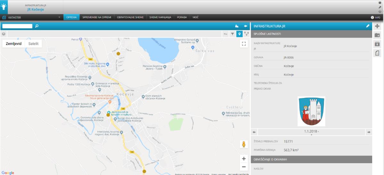Toggle single-marker display mode button
Screen dimensions: 384x175
tap(239, 34)
